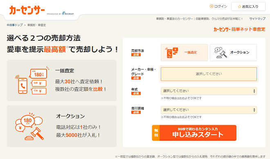Click the 必須 badge under 走行距離
The image size is (270, 159).
(136, 113)
